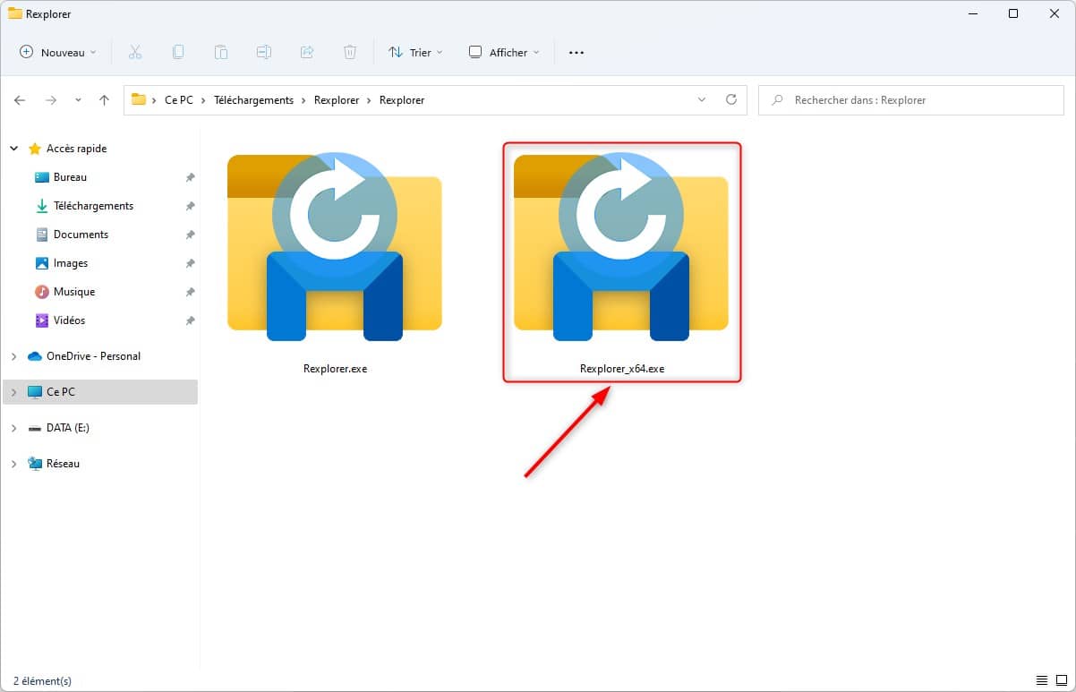Viewport: 1076px width, 692px height.
Task: Open Vidéos in the sidebar
Action: pos(69,320)
